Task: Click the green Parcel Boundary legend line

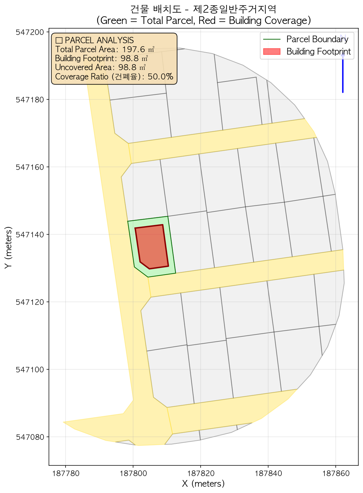Action: point(272,39)
